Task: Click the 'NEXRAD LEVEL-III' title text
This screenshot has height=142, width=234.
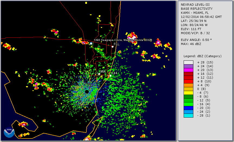Action: click(195, 5)
